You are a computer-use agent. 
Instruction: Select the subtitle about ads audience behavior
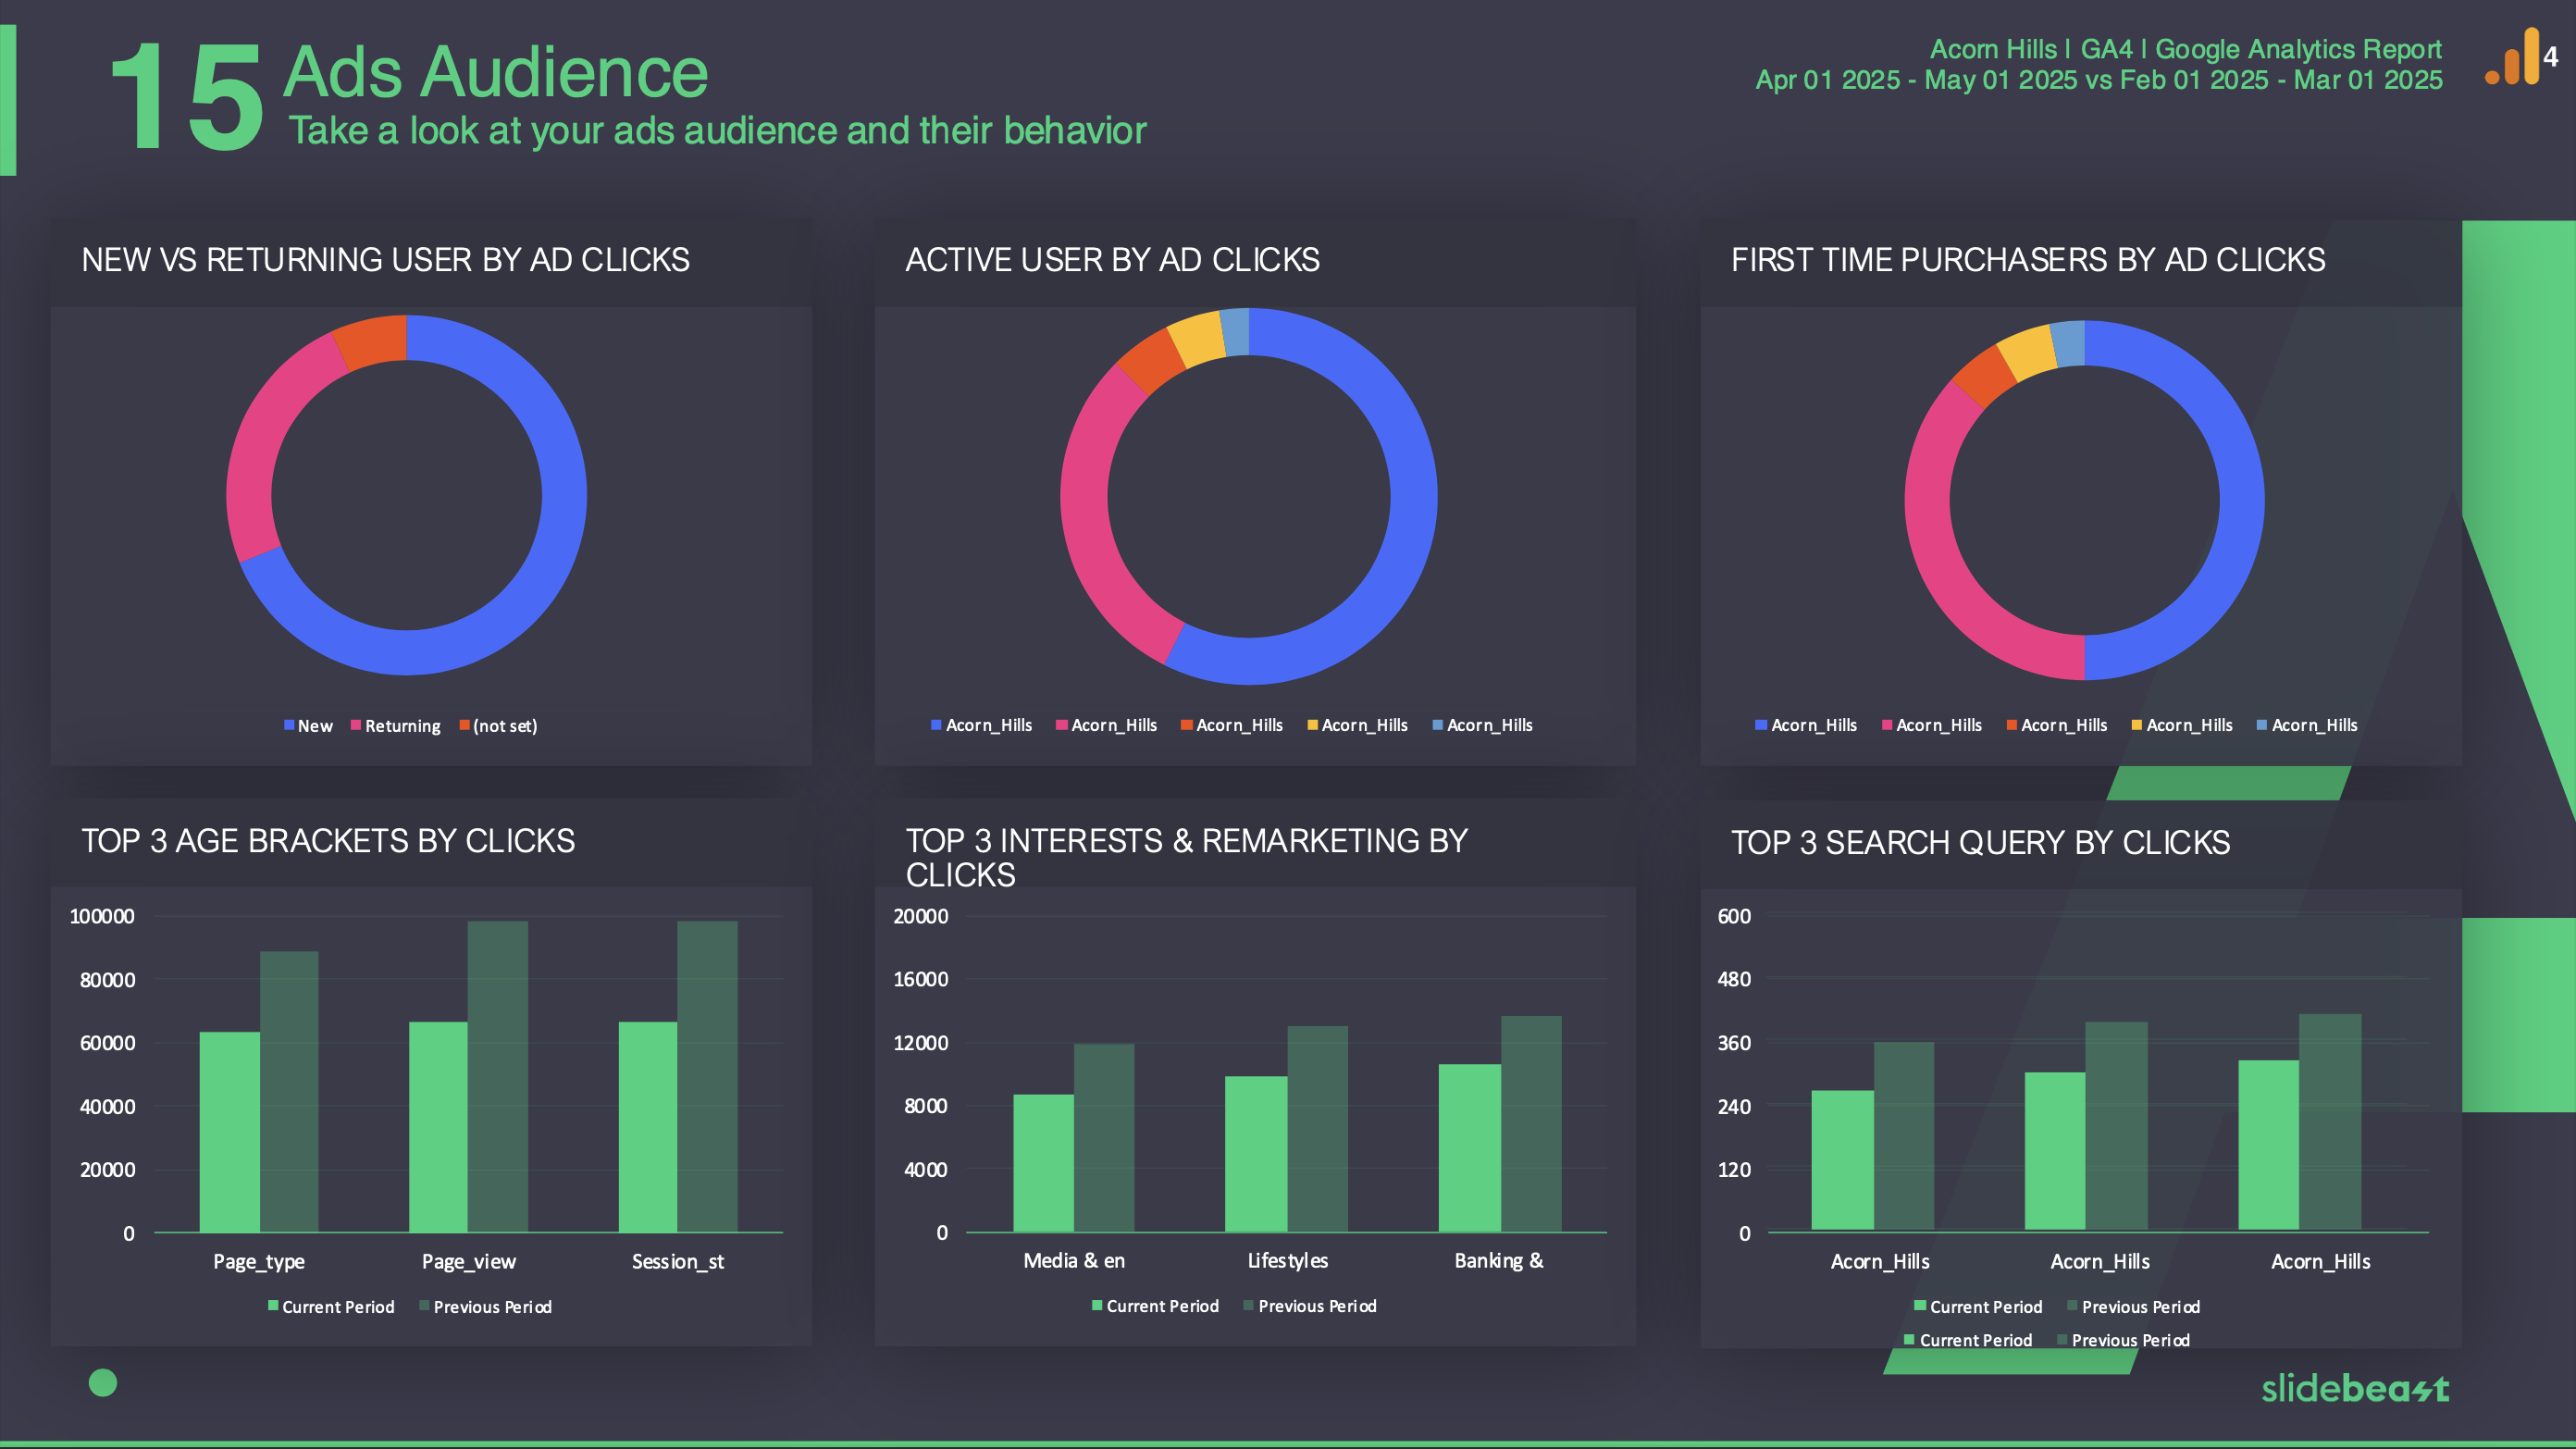coord(717,131)
